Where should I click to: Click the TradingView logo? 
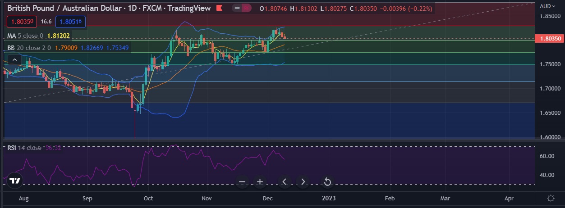point(15,180)
